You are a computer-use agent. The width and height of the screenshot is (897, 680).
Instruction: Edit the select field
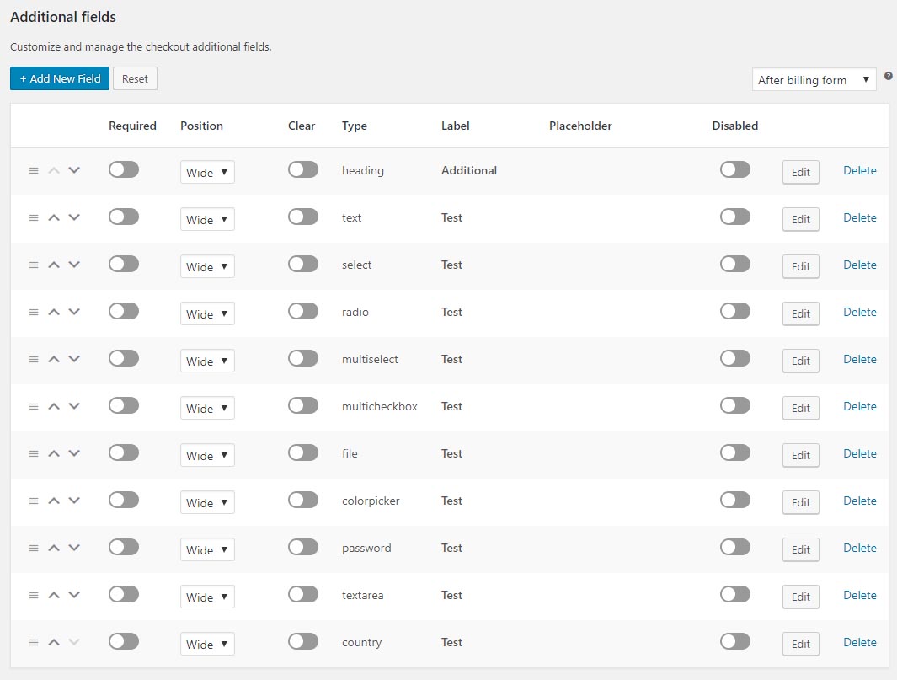pos(800,266)
